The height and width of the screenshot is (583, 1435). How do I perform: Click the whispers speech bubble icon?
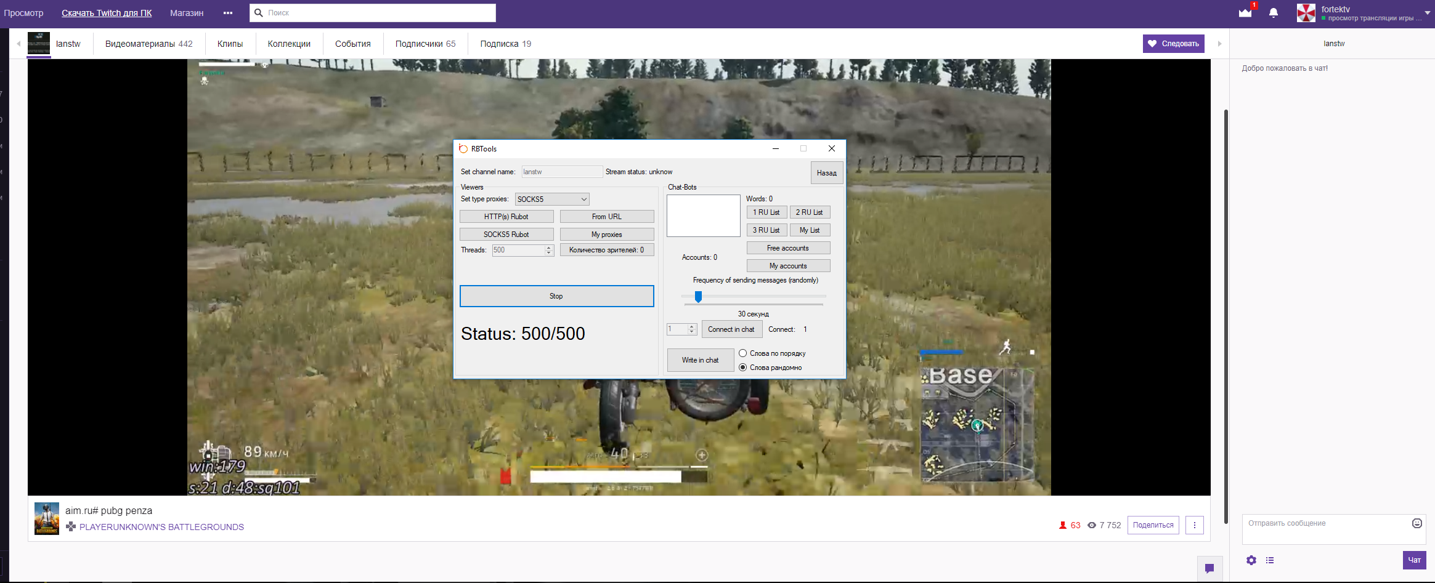tap(1209, 568)
